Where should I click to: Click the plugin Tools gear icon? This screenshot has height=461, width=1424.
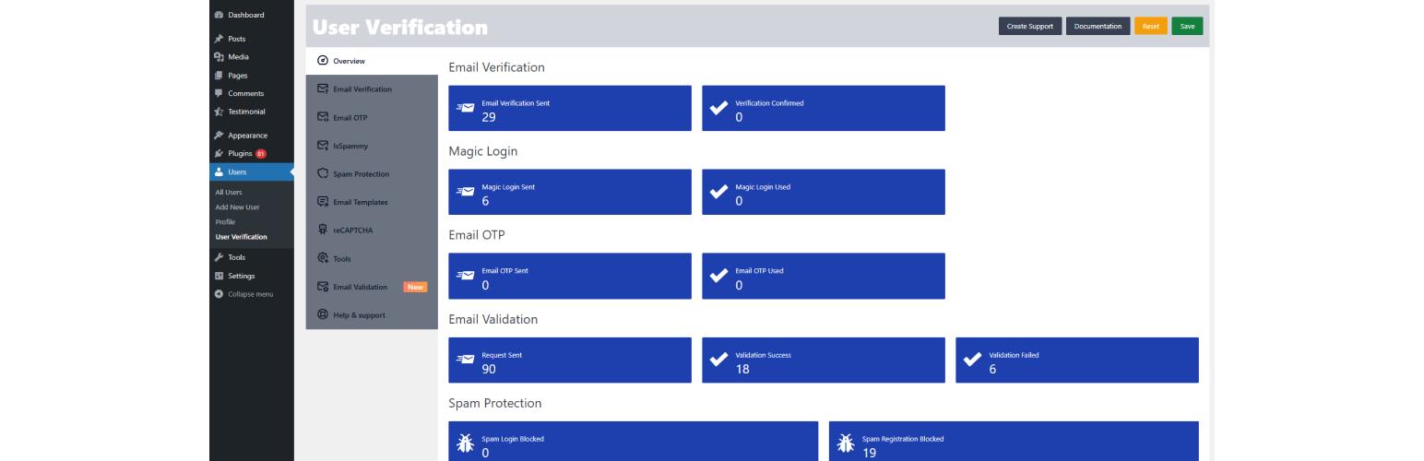[x=323, y=258]
